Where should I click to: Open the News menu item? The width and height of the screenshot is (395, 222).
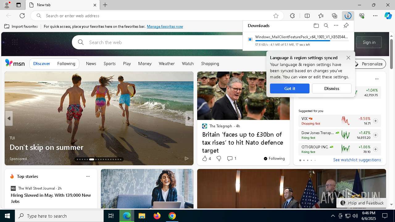click(x=91, y=64)
